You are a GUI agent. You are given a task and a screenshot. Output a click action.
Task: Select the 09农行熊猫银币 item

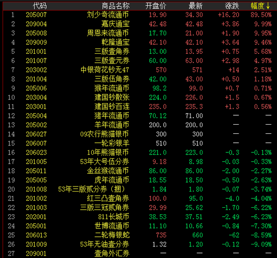pyautogui.click(x=105, y=134)
